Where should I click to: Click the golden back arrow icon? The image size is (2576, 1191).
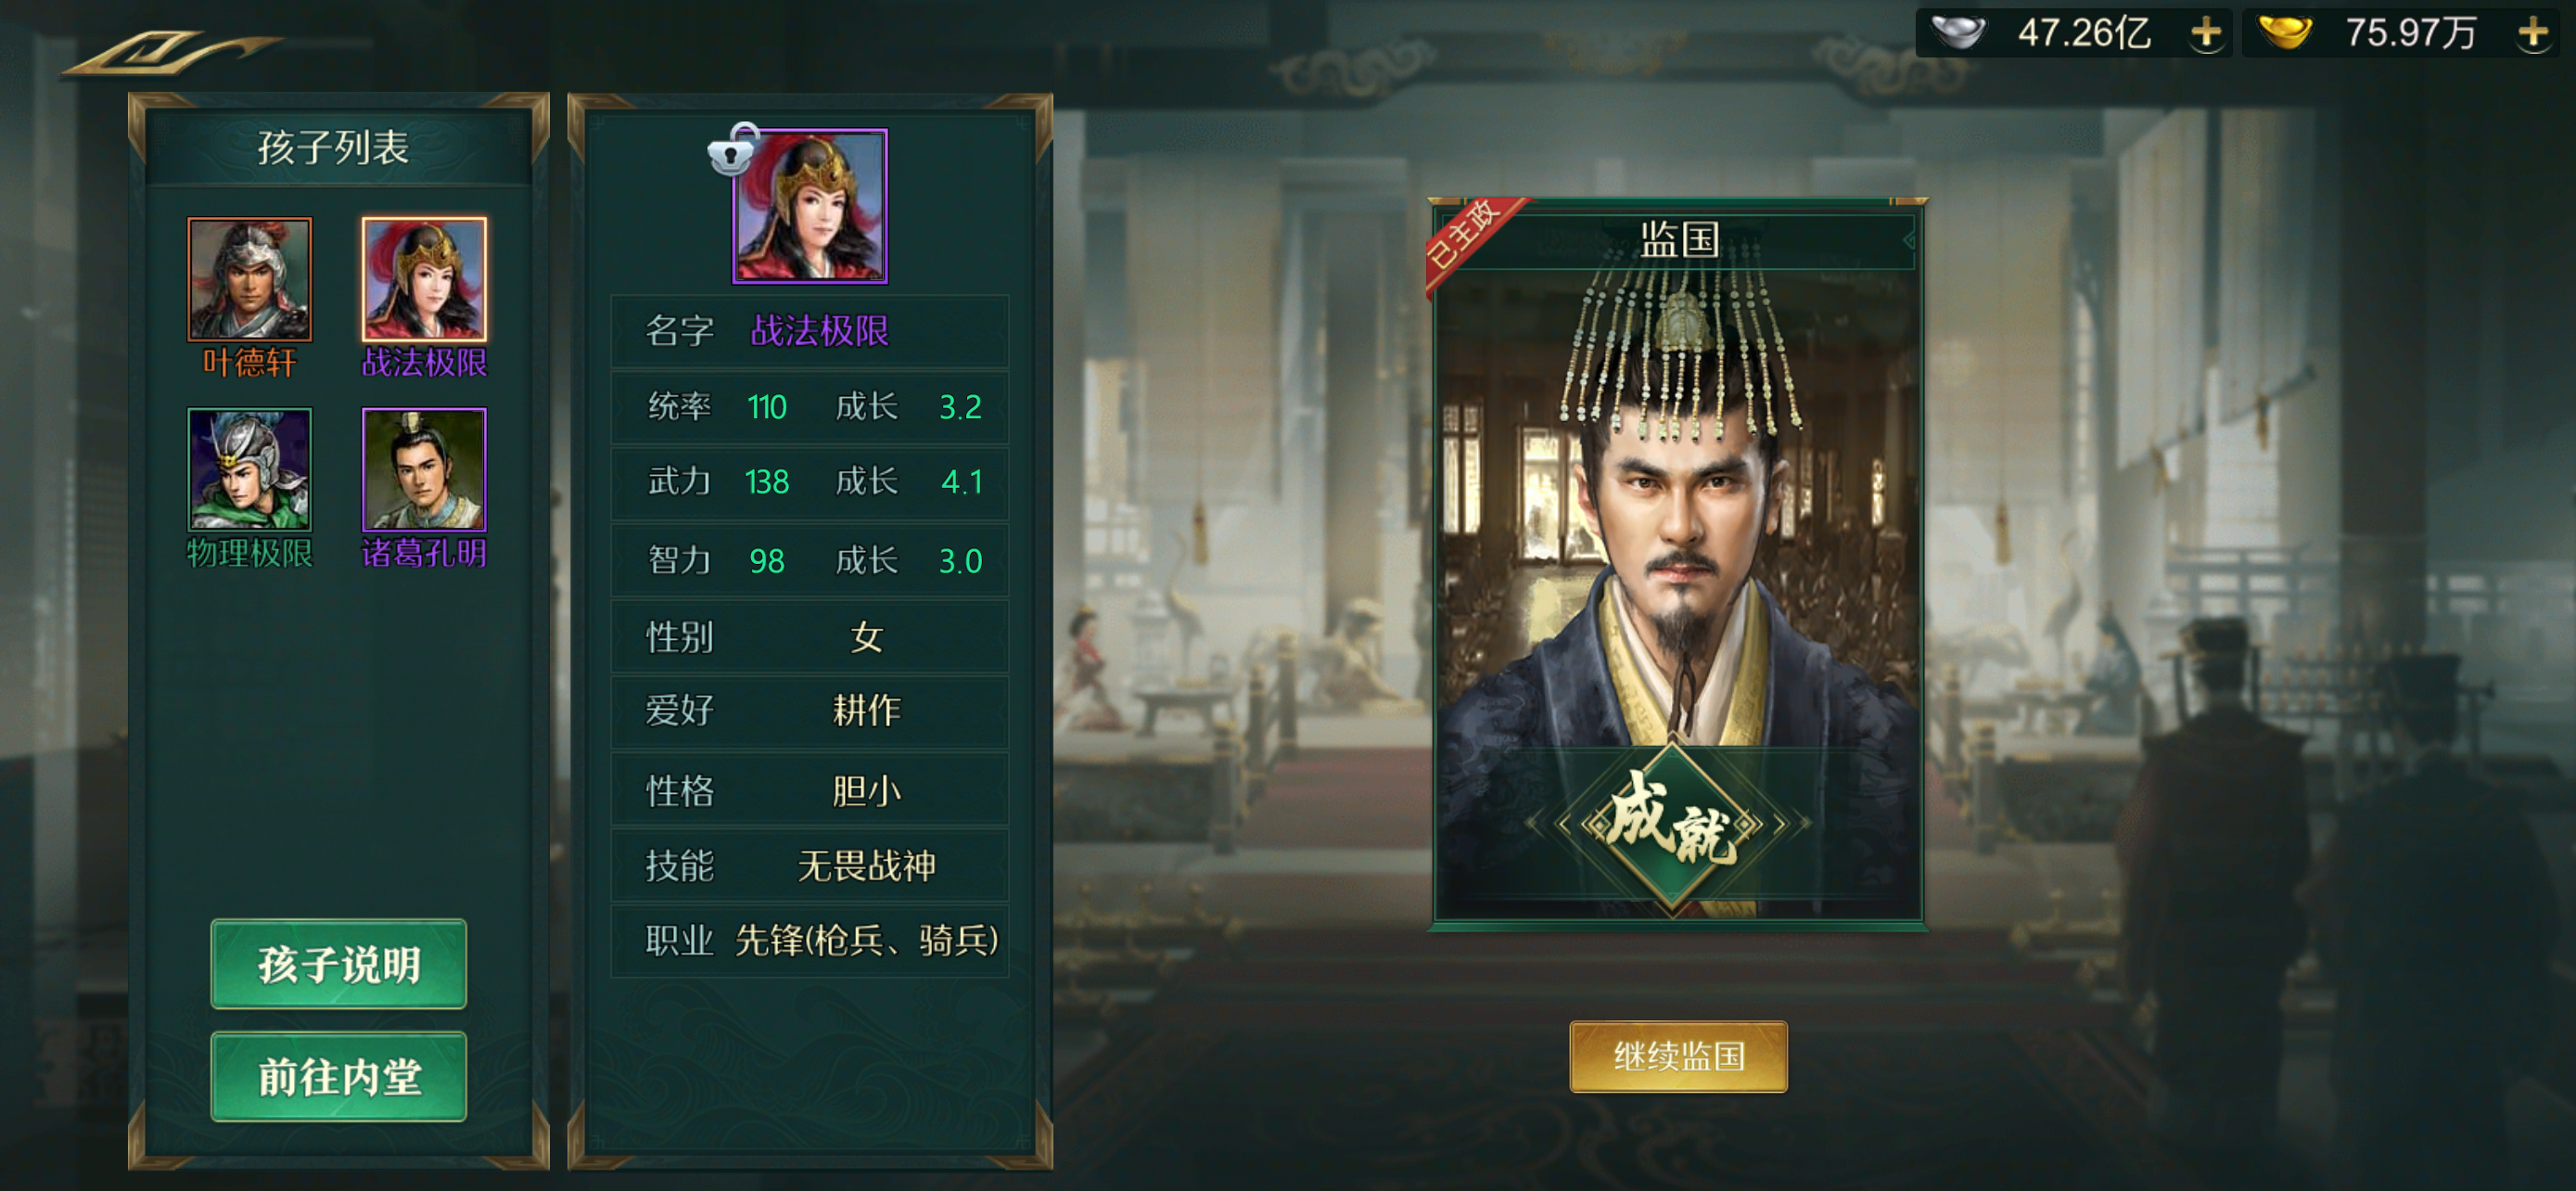170,52
